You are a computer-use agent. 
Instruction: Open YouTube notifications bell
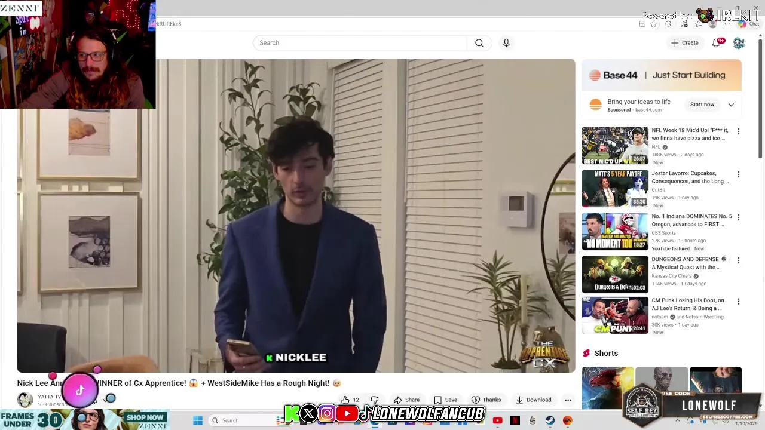(717, 43)
